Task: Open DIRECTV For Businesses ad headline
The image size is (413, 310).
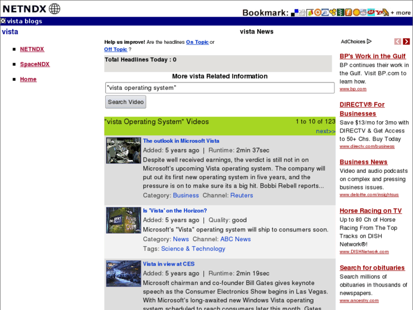Action: click(x=362, y=109)
